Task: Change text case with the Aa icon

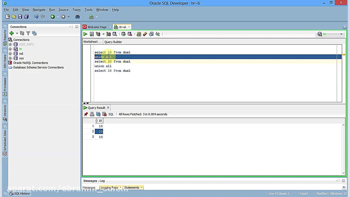Action: [157, 34]
